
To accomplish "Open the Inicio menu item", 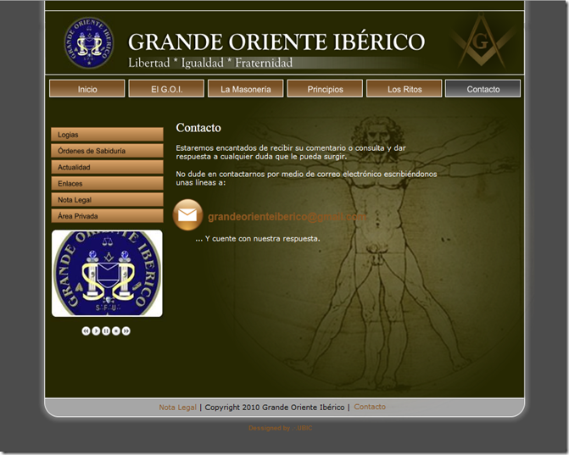I will tap(87, 89).
